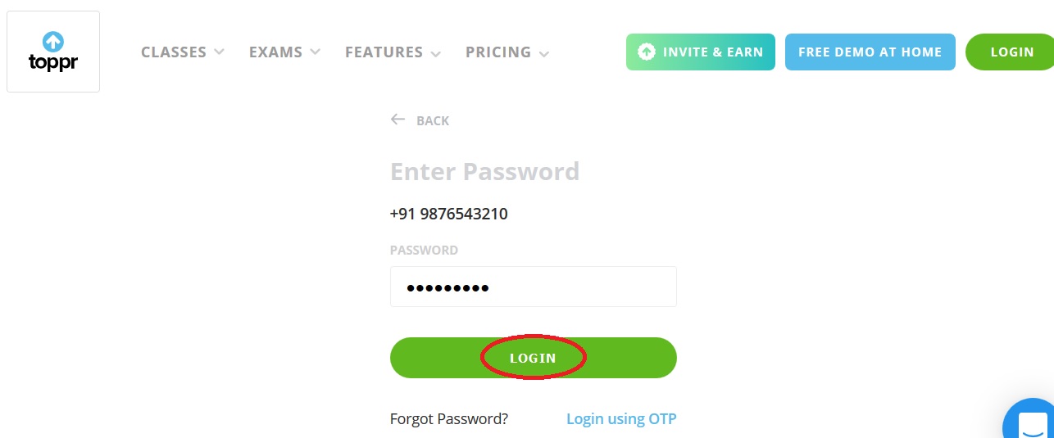Viewport: 1054px width, 438px height.
Task: Expand the Exams dropdown chevron
Action: tap(315, 52)
